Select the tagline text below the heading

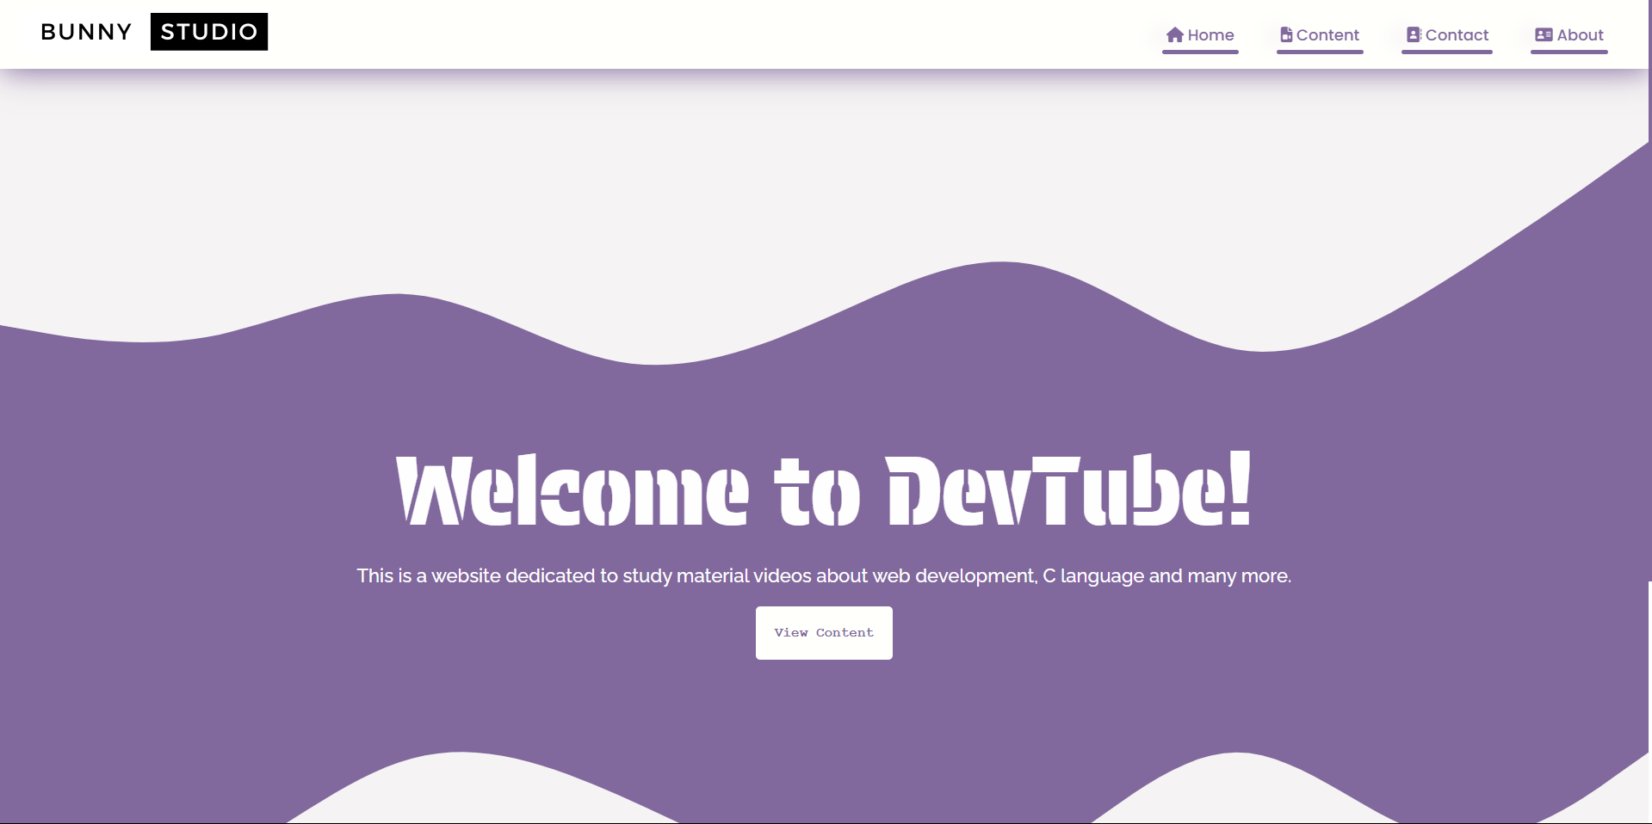[x=824, y=576]
